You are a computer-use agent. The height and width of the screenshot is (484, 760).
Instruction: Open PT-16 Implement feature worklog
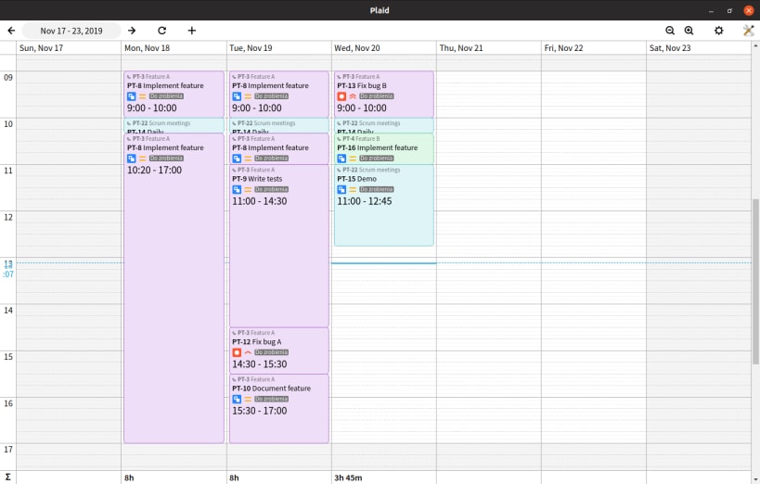pyautogui.click(x=384, y=148)
